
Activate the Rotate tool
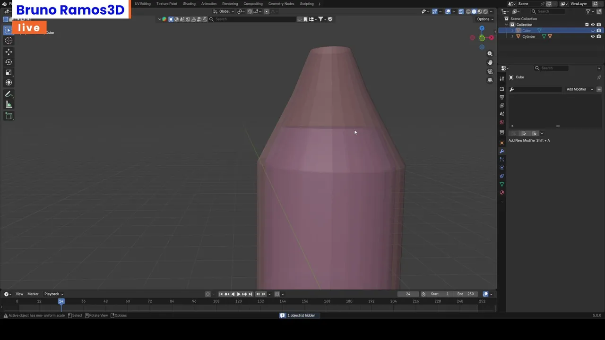(9, 62)
